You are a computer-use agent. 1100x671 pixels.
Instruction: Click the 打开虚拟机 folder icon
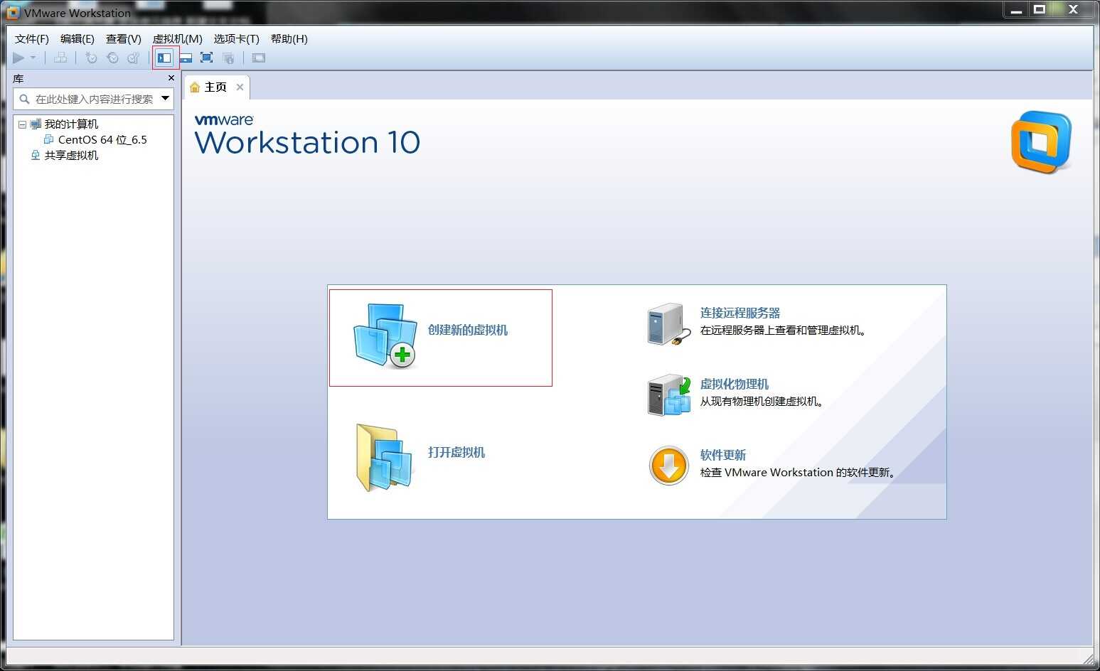384,457
